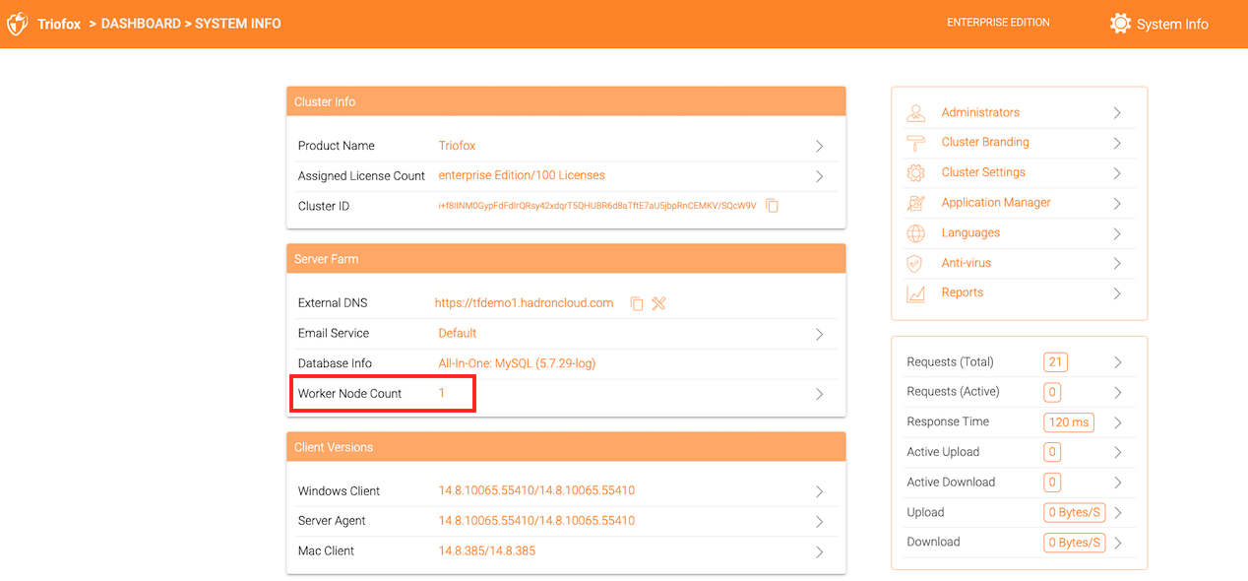
Task: Click the Server Agent version number
Action: coord(536,520)
